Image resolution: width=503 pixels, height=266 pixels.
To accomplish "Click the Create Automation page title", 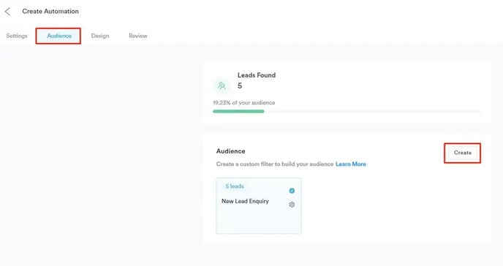I will point(50,11).
